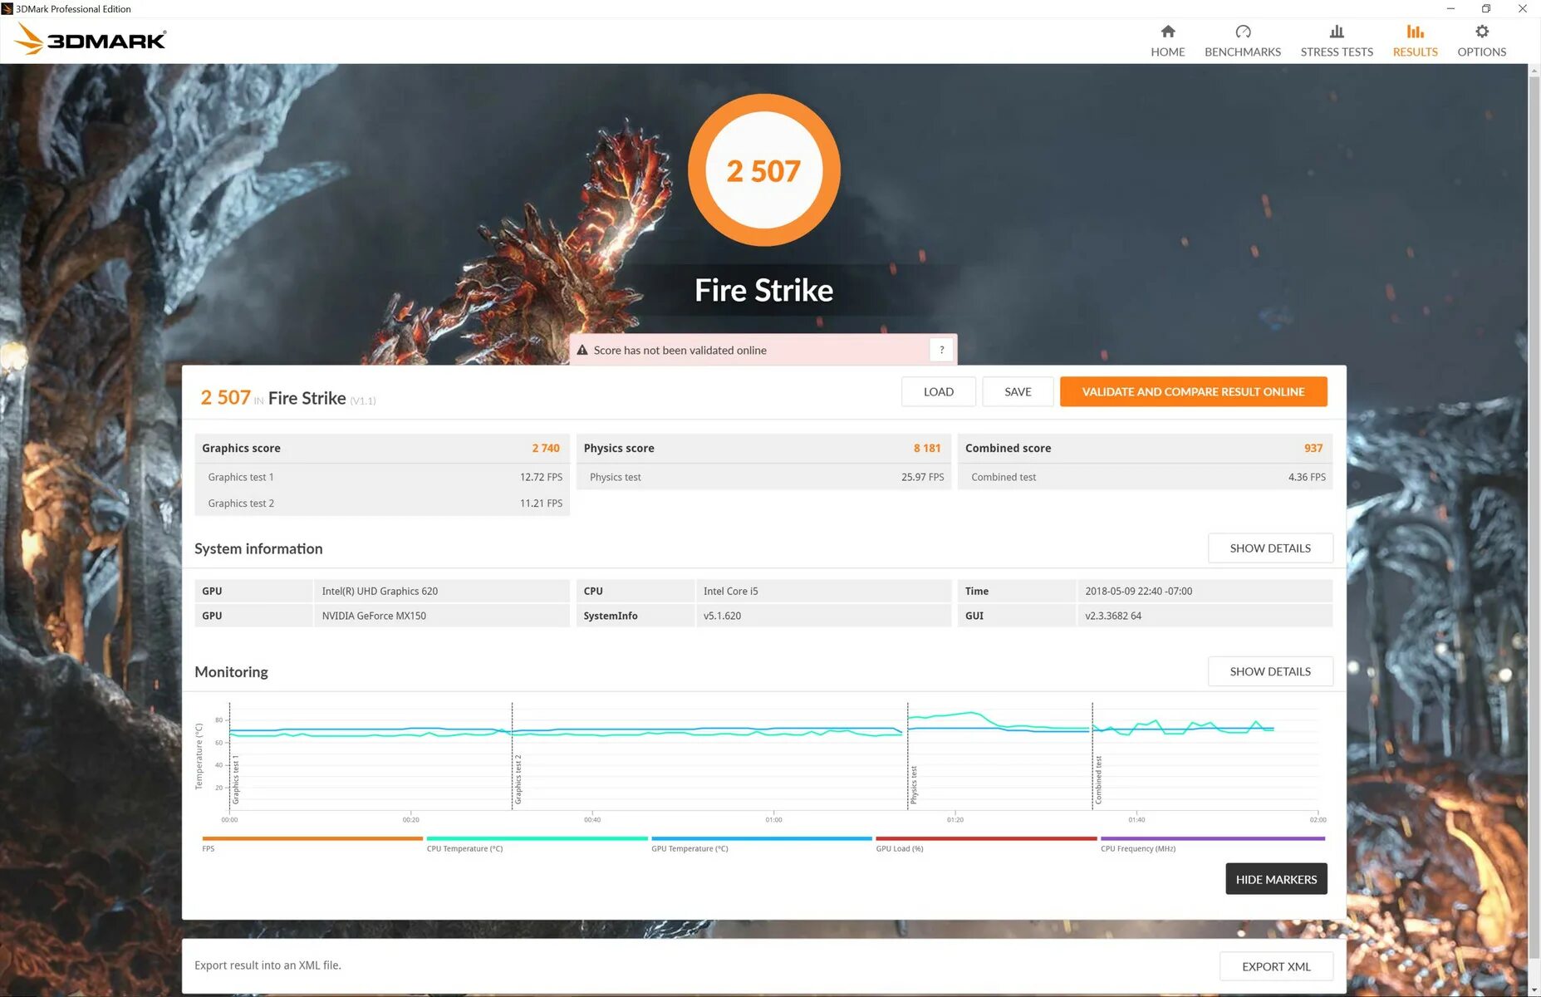Click the Graphics test 2 timeline marker
Image resolution: width=1541 pixels, height=997 pixels.
click(518, 780)
